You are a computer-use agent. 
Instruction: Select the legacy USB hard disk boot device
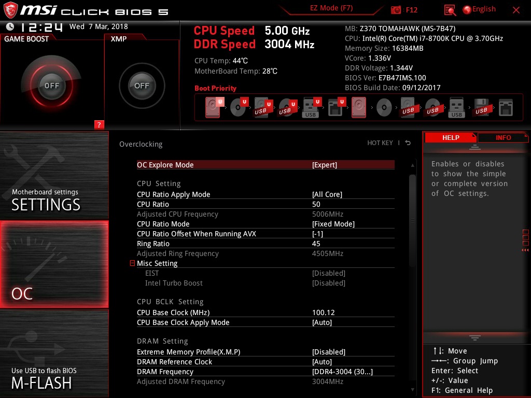click(408, 107)
